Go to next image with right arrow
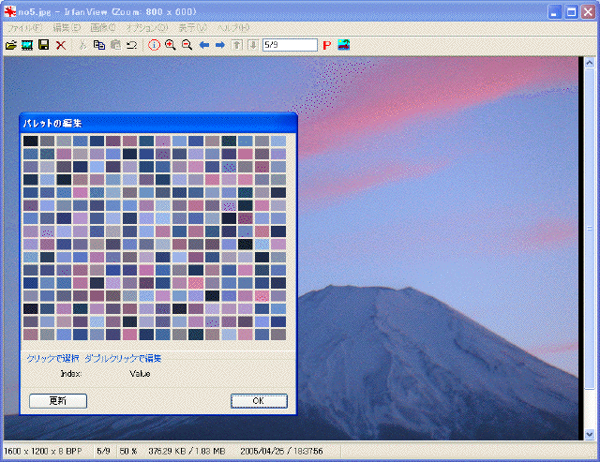The image size is (600, 462). tap(219, 45)
